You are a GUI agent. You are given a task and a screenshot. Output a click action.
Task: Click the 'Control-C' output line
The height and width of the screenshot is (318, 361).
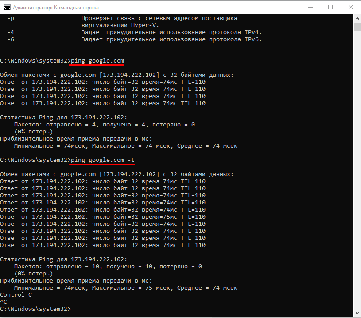pyautogui.click(x=16, y=294)
